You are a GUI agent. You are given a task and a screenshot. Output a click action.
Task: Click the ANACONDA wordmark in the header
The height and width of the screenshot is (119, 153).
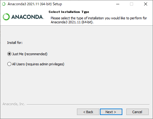[28, 17]
